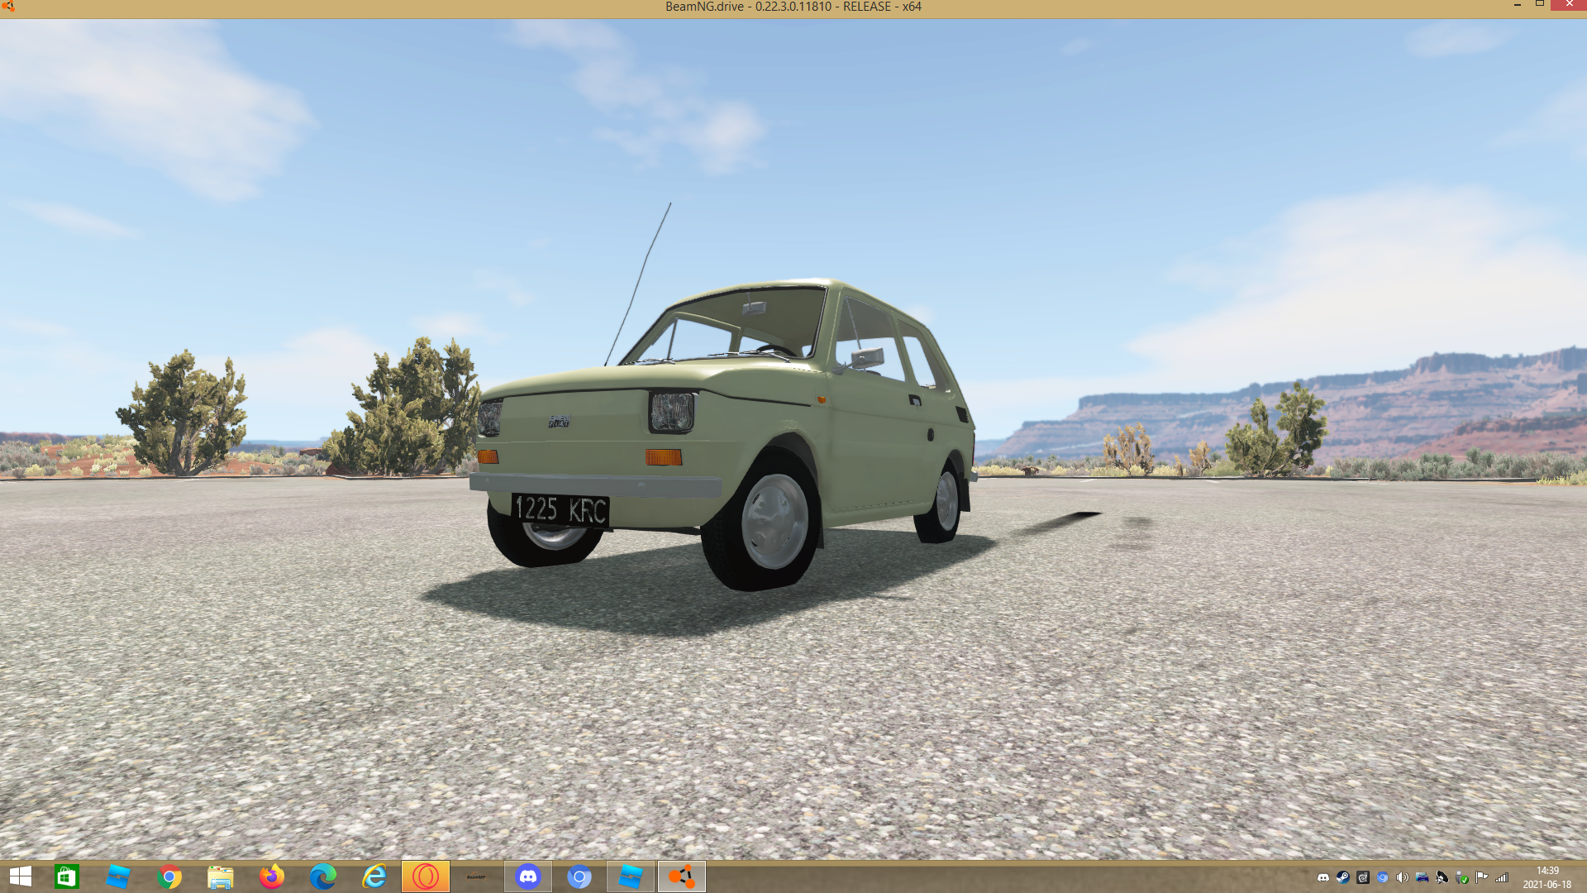Open the clock showing 14:39

tap(1547, 877)
